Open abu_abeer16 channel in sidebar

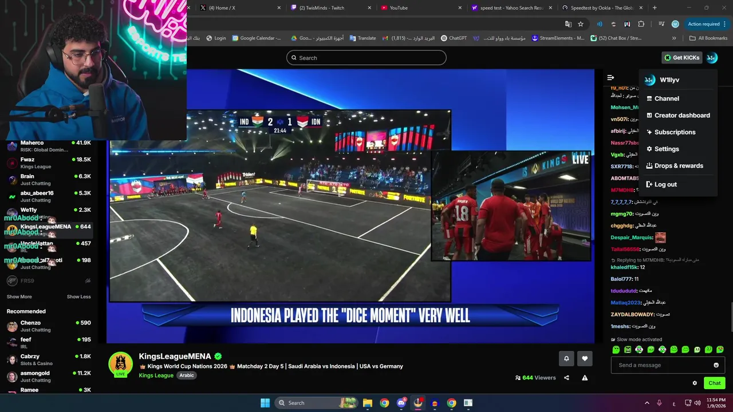[49, 196]
